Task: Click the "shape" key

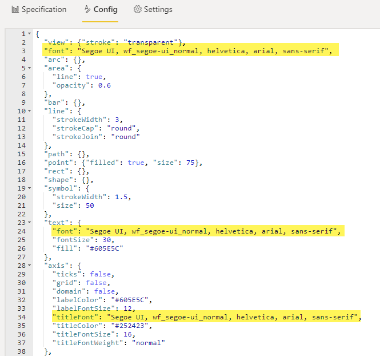Action: tap(59, 180)
